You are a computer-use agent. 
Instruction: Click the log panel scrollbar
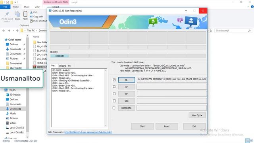(x=106, y=98)
